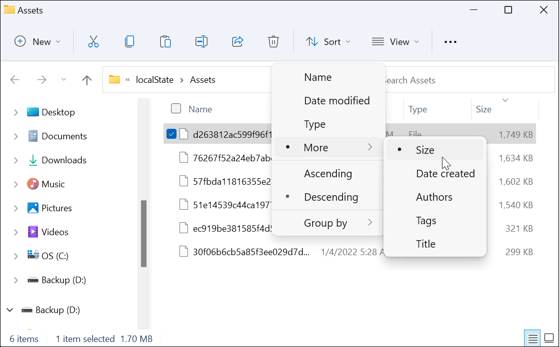Open the Group by submenu

click(x=325, y=223)
